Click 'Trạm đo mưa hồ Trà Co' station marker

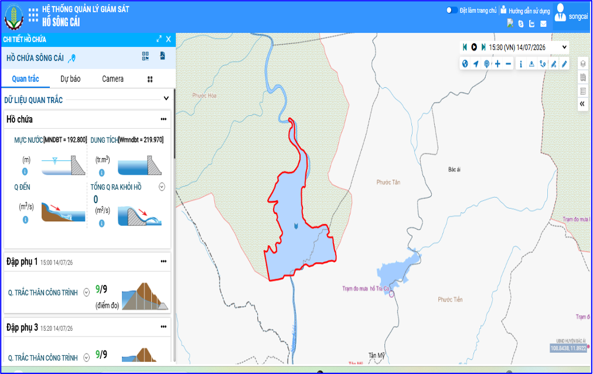[391, 294]
